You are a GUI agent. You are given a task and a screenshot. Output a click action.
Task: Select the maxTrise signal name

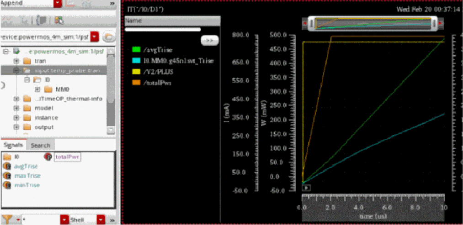pos(27,176)
